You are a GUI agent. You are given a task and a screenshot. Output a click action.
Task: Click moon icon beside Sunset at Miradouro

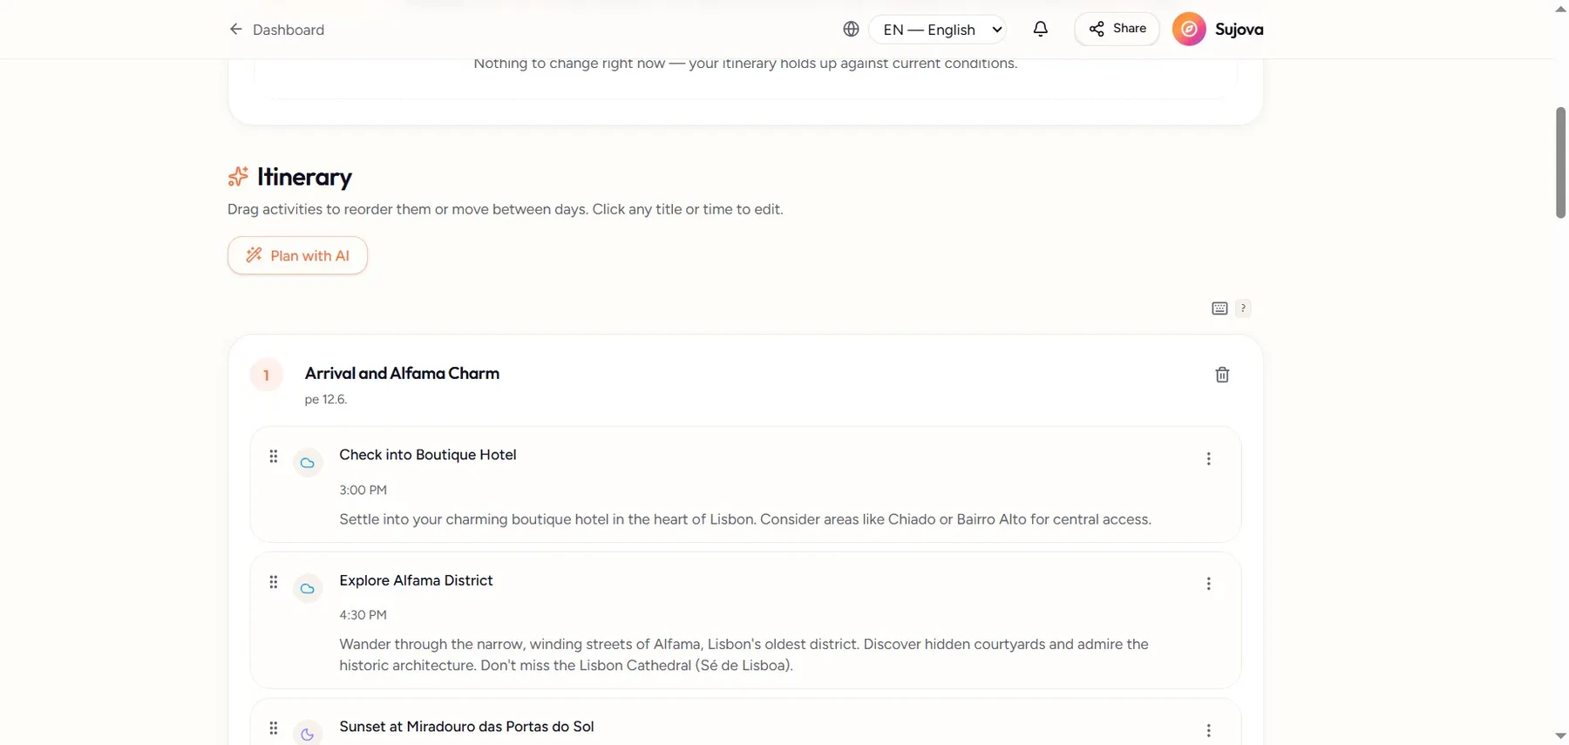(x=308, y=734)
